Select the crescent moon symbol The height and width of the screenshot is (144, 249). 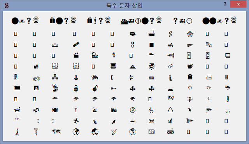tap(209, 98)
